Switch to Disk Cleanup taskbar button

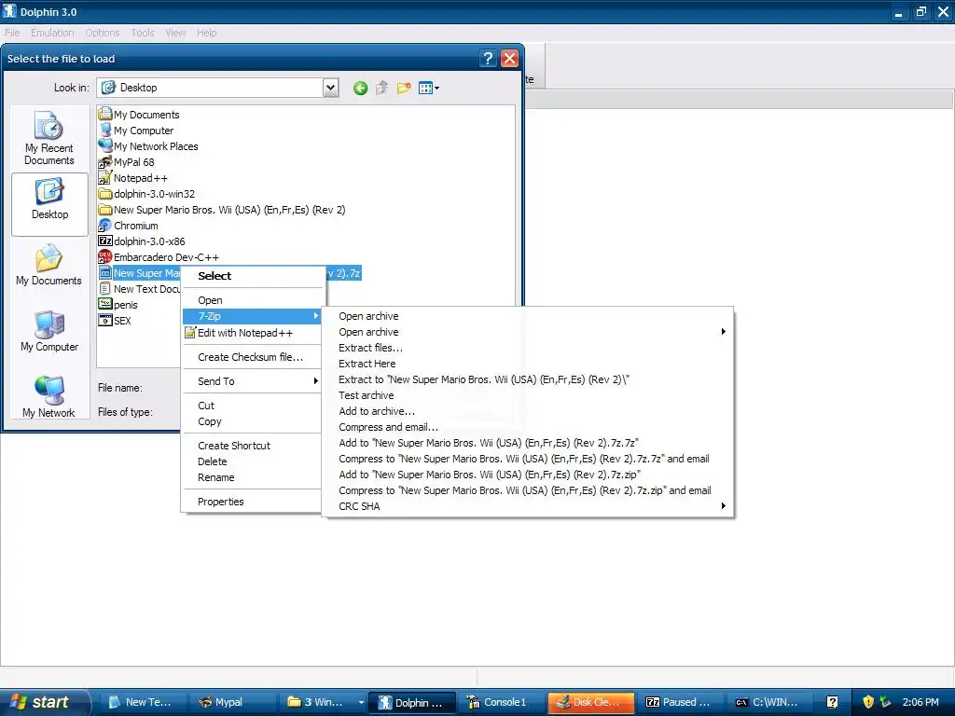[591, 702]
